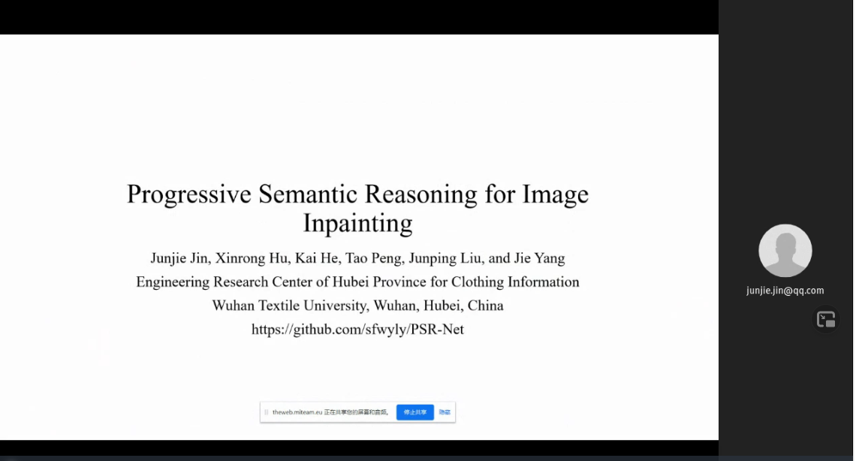Click the black bar beneath the slide

pyautogui.click(x=359, y=448)
